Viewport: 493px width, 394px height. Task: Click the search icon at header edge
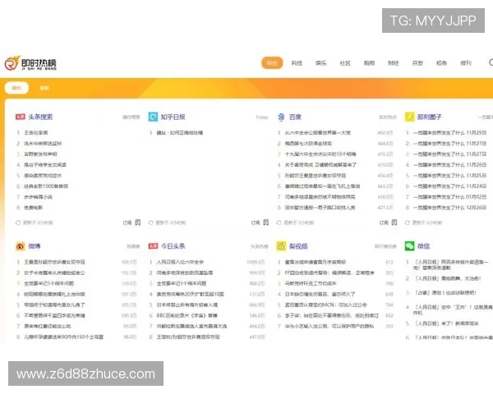pyautogui.click(x=491, y=62)
